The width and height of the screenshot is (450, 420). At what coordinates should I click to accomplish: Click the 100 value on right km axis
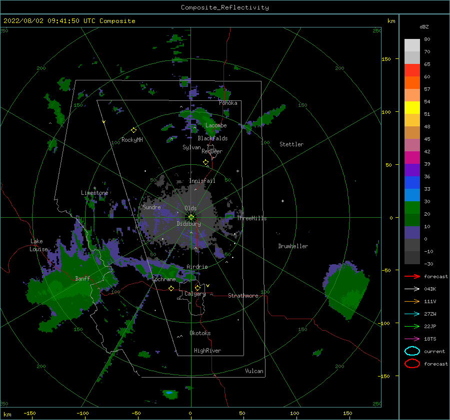pyautogui.click(x=386, y=112)
